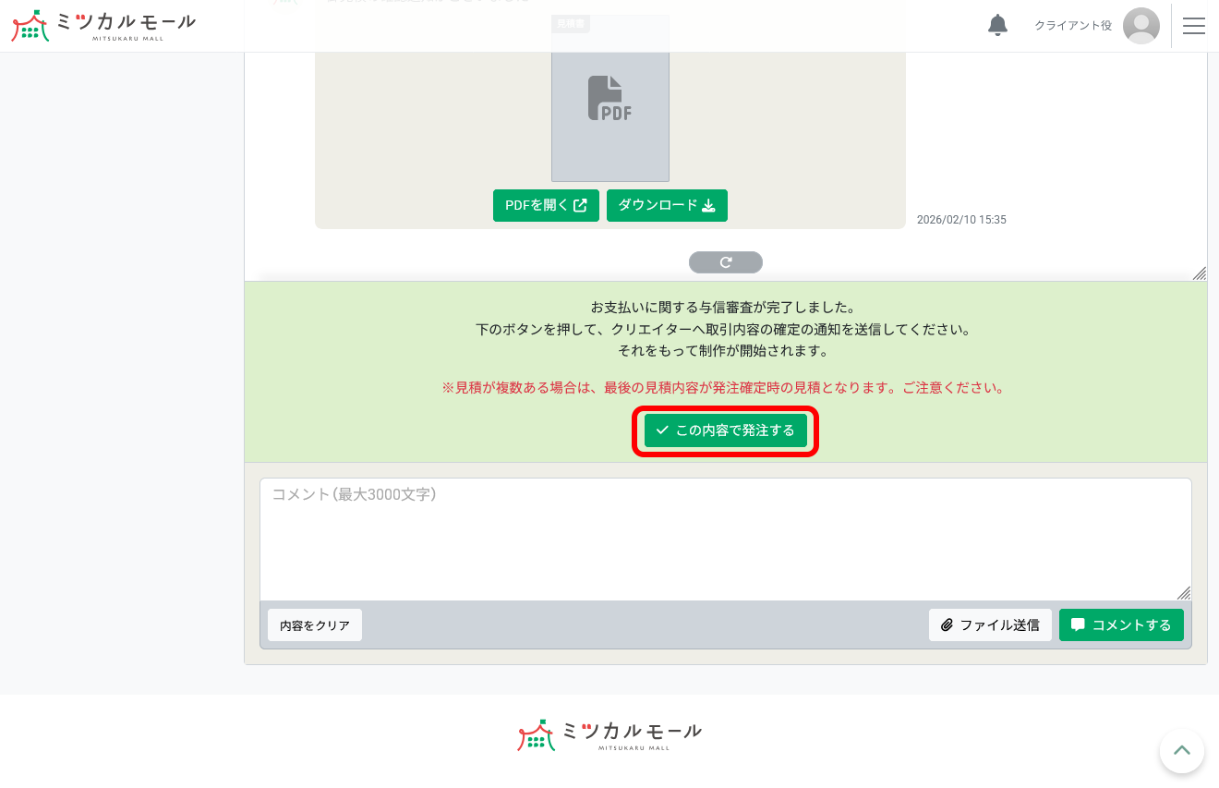The height and width of the screenshot is (788, 1219).
Task: Click the user avatar icon in the header
Action: click(1141, 25)
